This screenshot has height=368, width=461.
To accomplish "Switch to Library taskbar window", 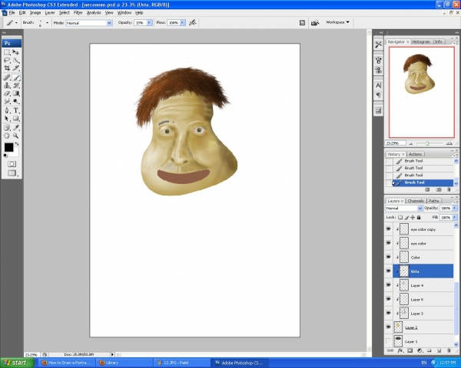I will click(124, 363).
